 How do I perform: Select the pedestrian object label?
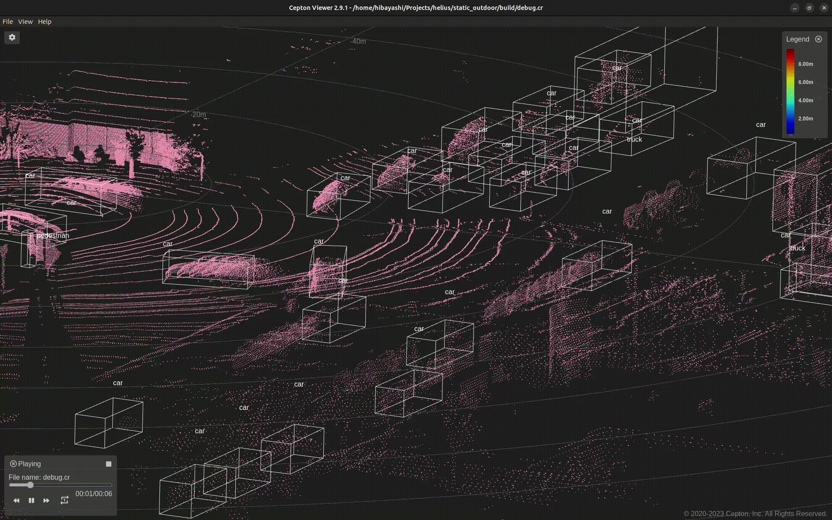pos(53,236)
